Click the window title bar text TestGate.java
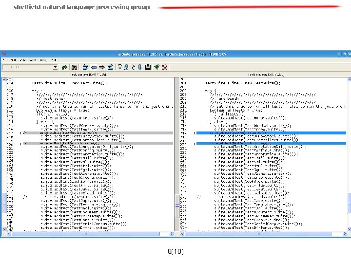 [171, 54]
